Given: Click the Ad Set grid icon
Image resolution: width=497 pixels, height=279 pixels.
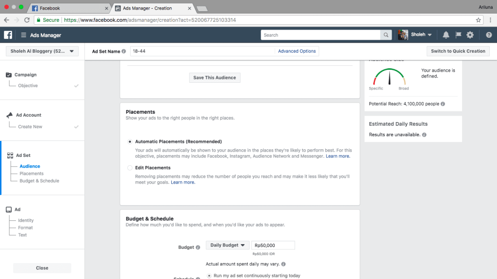Looking at the screenshot, I should pyautogui.click(x=10, y=155).
